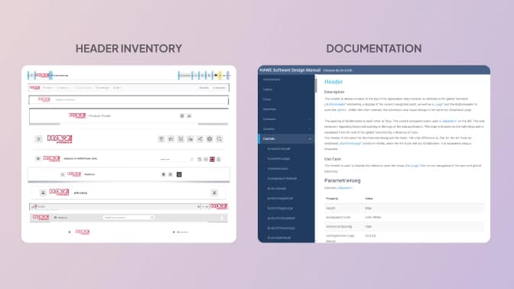Click chart icon left of share icon
The image size is (514, 289).
click(x=190, y=139)
